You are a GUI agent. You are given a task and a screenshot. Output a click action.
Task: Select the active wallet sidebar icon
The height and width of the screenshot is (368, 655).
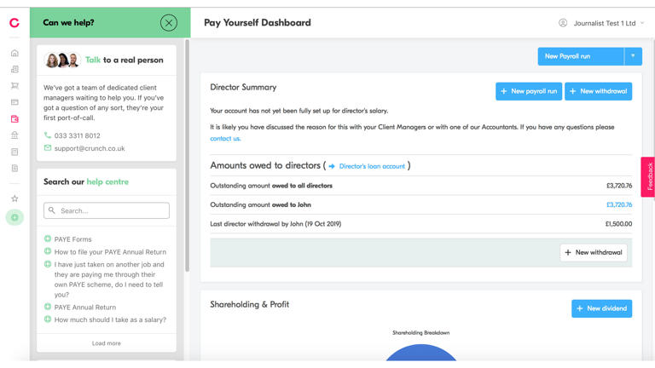tap(14, 119)
